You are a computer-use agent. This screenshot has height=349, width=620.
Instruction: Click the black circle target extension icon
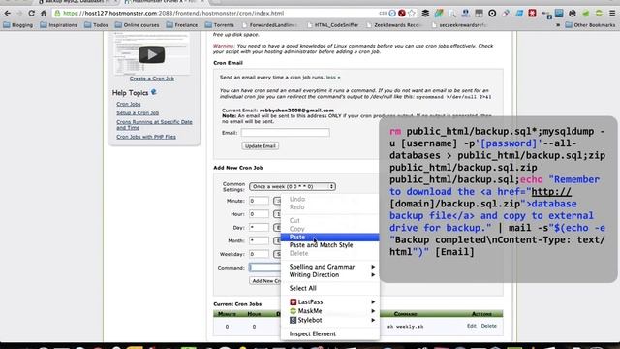(x=492, y=13)
